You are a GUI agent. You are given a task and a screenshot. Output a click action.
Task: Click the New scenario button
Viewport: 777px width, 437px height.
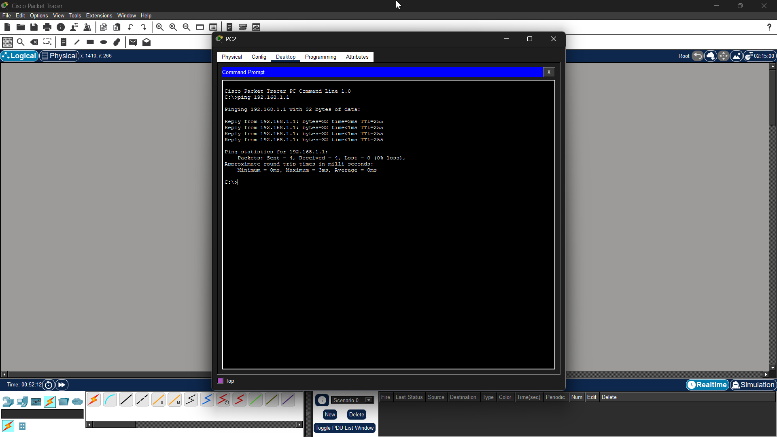coord(330,414)
